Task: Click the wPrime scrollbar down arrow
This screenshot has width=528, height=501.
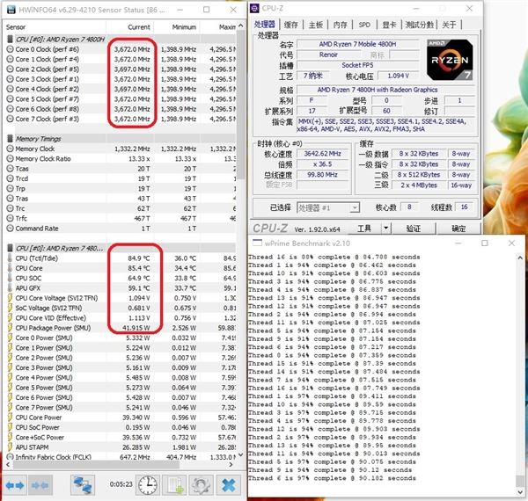Action: coord(520,491)
